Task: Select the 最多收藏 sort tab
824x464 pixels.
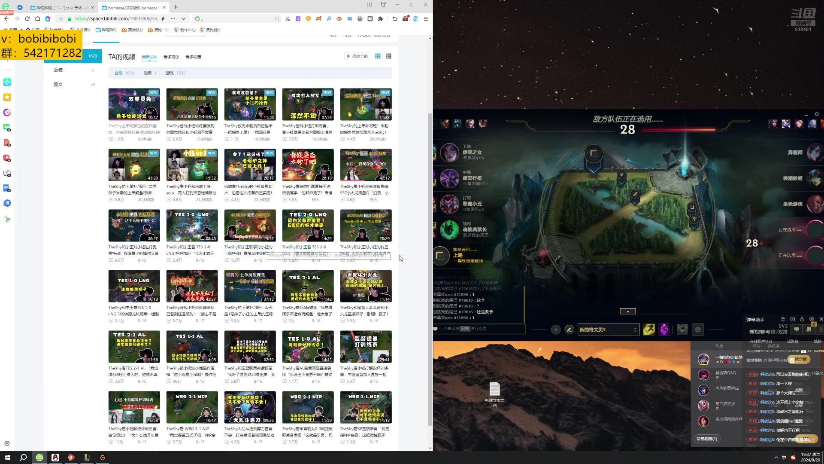Action: coord(193,57)
